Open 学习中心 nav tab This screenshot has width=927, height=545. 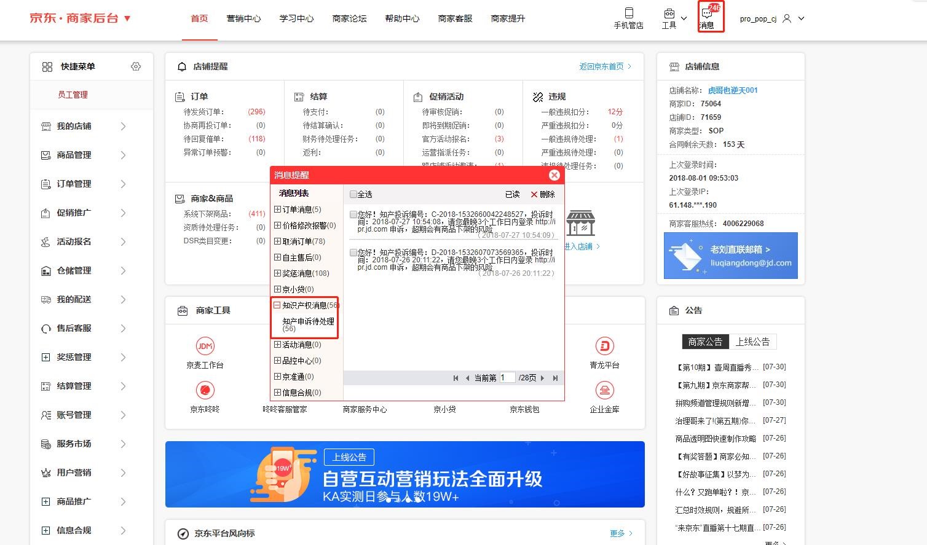point(296,18)
